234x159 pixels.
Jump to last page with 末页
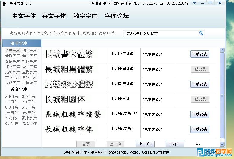[x=175, y=144]
